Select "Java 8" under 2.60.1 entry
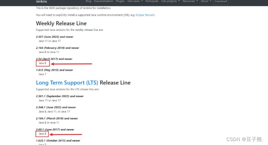 (x=43, y=134)
